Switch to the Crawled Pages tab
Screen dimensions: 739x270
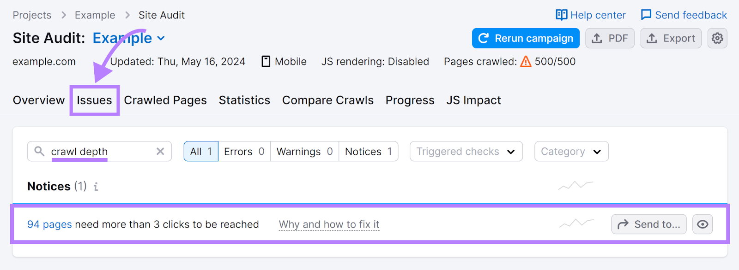click(x=165, y=100)
